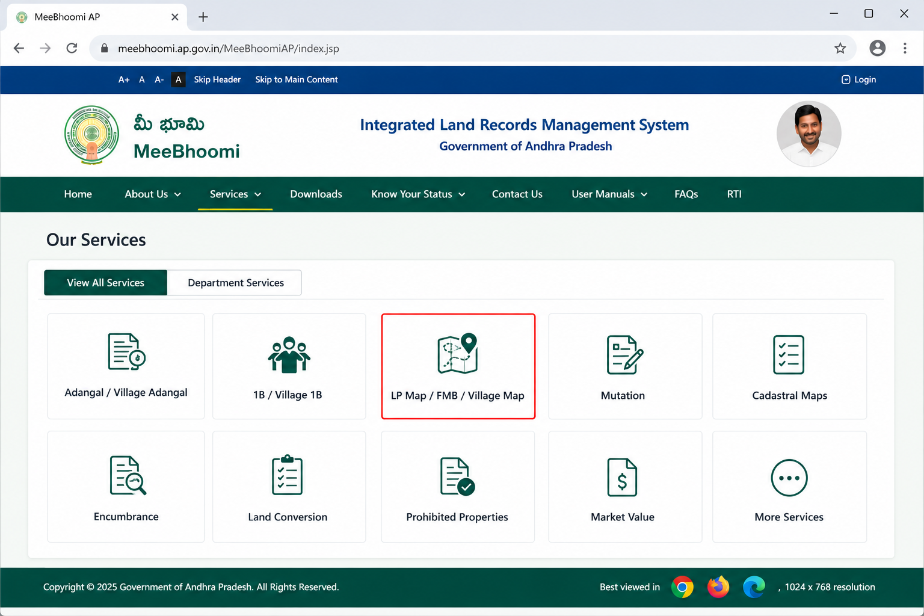Viewport: 924px width, 616px height.
Task: Open the Downloads menu item
Action: coord(316,194)
